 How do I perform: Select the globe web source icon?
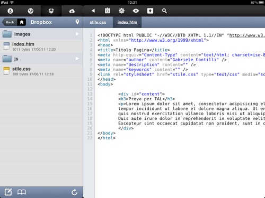[x=31, y=11]
